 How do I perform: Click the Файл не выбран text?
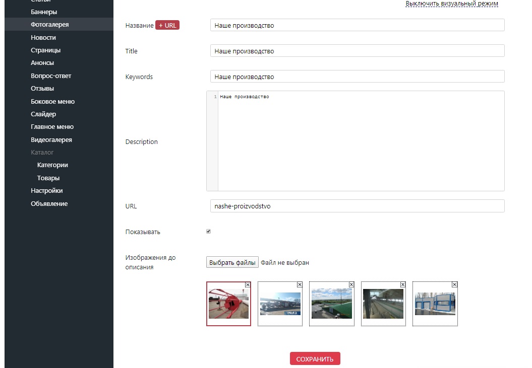(285, 263)
